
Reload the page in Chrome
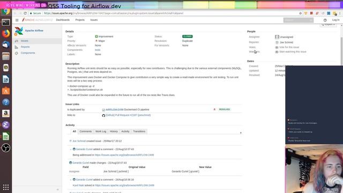[25, 13]
